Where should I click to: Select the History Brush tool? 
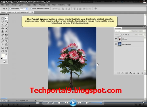tap(6, 31)
